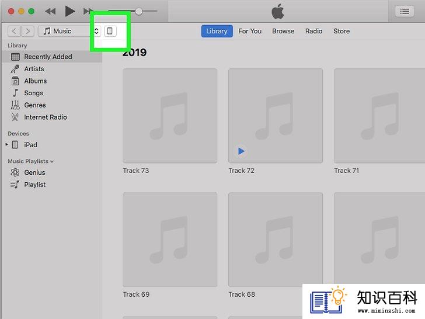425x319 pixels.
Task: Adjust the volume slider knob
Action: tap(139, 12)
